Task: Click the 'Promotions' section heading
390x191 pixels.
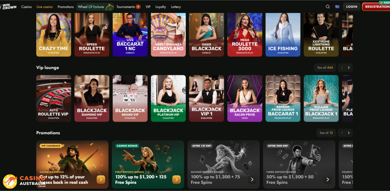Action: pyautogui.click(x=48, y=133)
